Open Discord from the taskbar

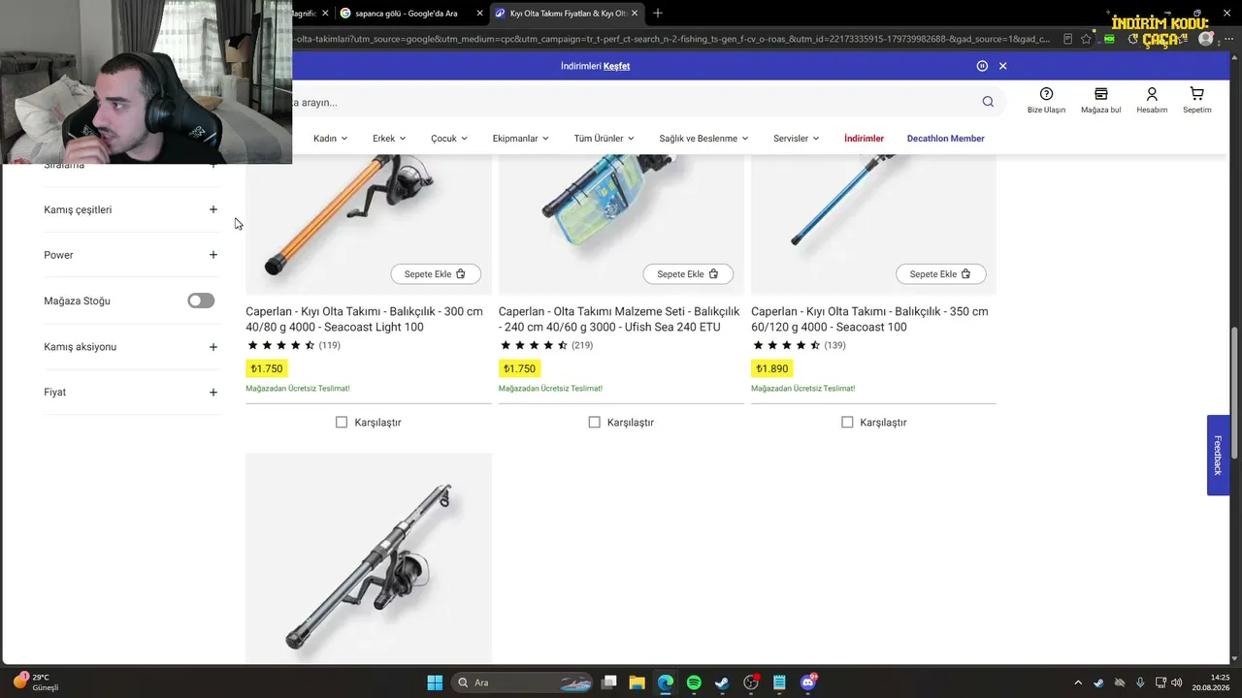[x=808, y=682]
